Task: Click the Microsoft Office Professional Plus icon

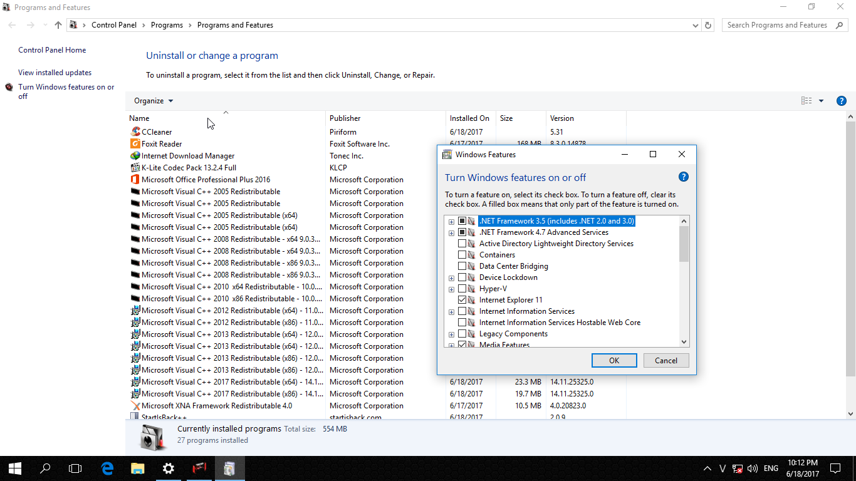Action: tap(135, 180)
